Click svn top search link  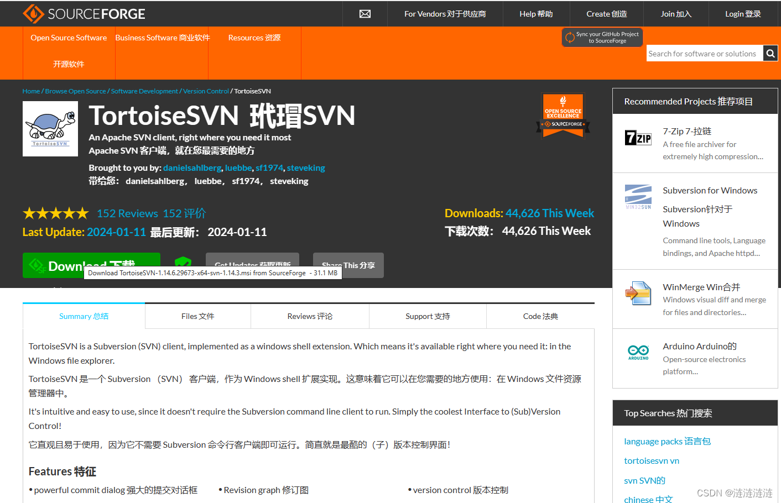pyautogui.click(x=644, y=480)
